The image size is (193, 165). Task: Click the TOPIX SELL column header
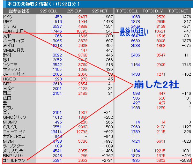point(127,11)
